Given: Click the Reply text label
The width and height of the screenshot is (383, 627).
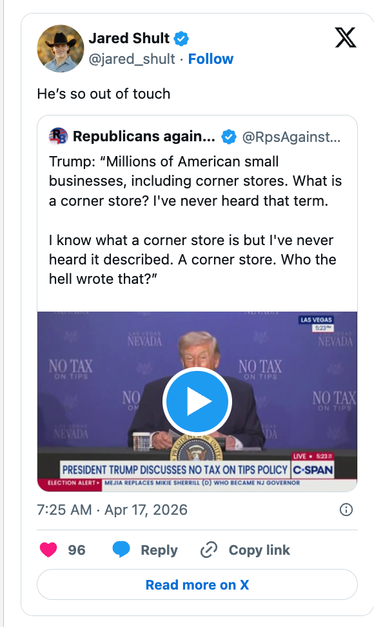Looking at the screenshot, I should click(x=159, y=550).
